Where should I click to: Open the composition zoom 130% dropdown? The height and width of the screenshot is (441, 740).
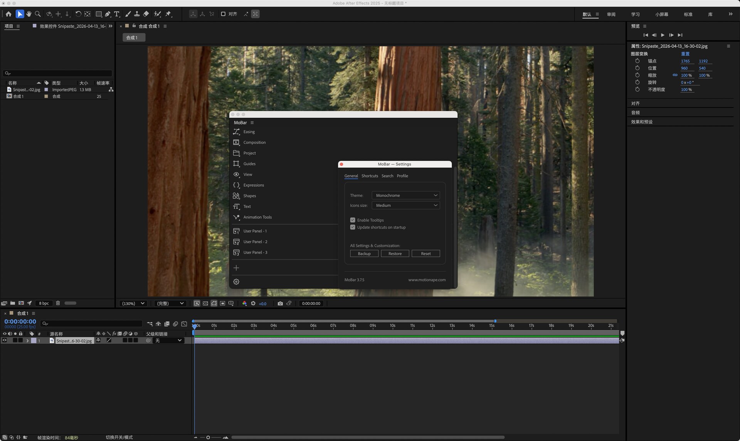pyautogui.click(x=133, y=303)
